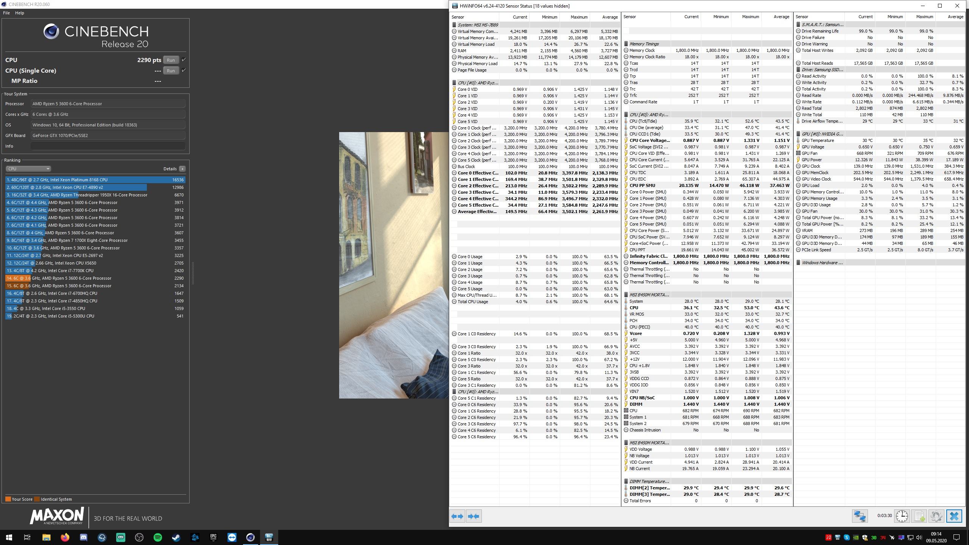Select the Vcore voltage sensor row
This screenshot has height=545, width=969.
[x=707, y=333]
